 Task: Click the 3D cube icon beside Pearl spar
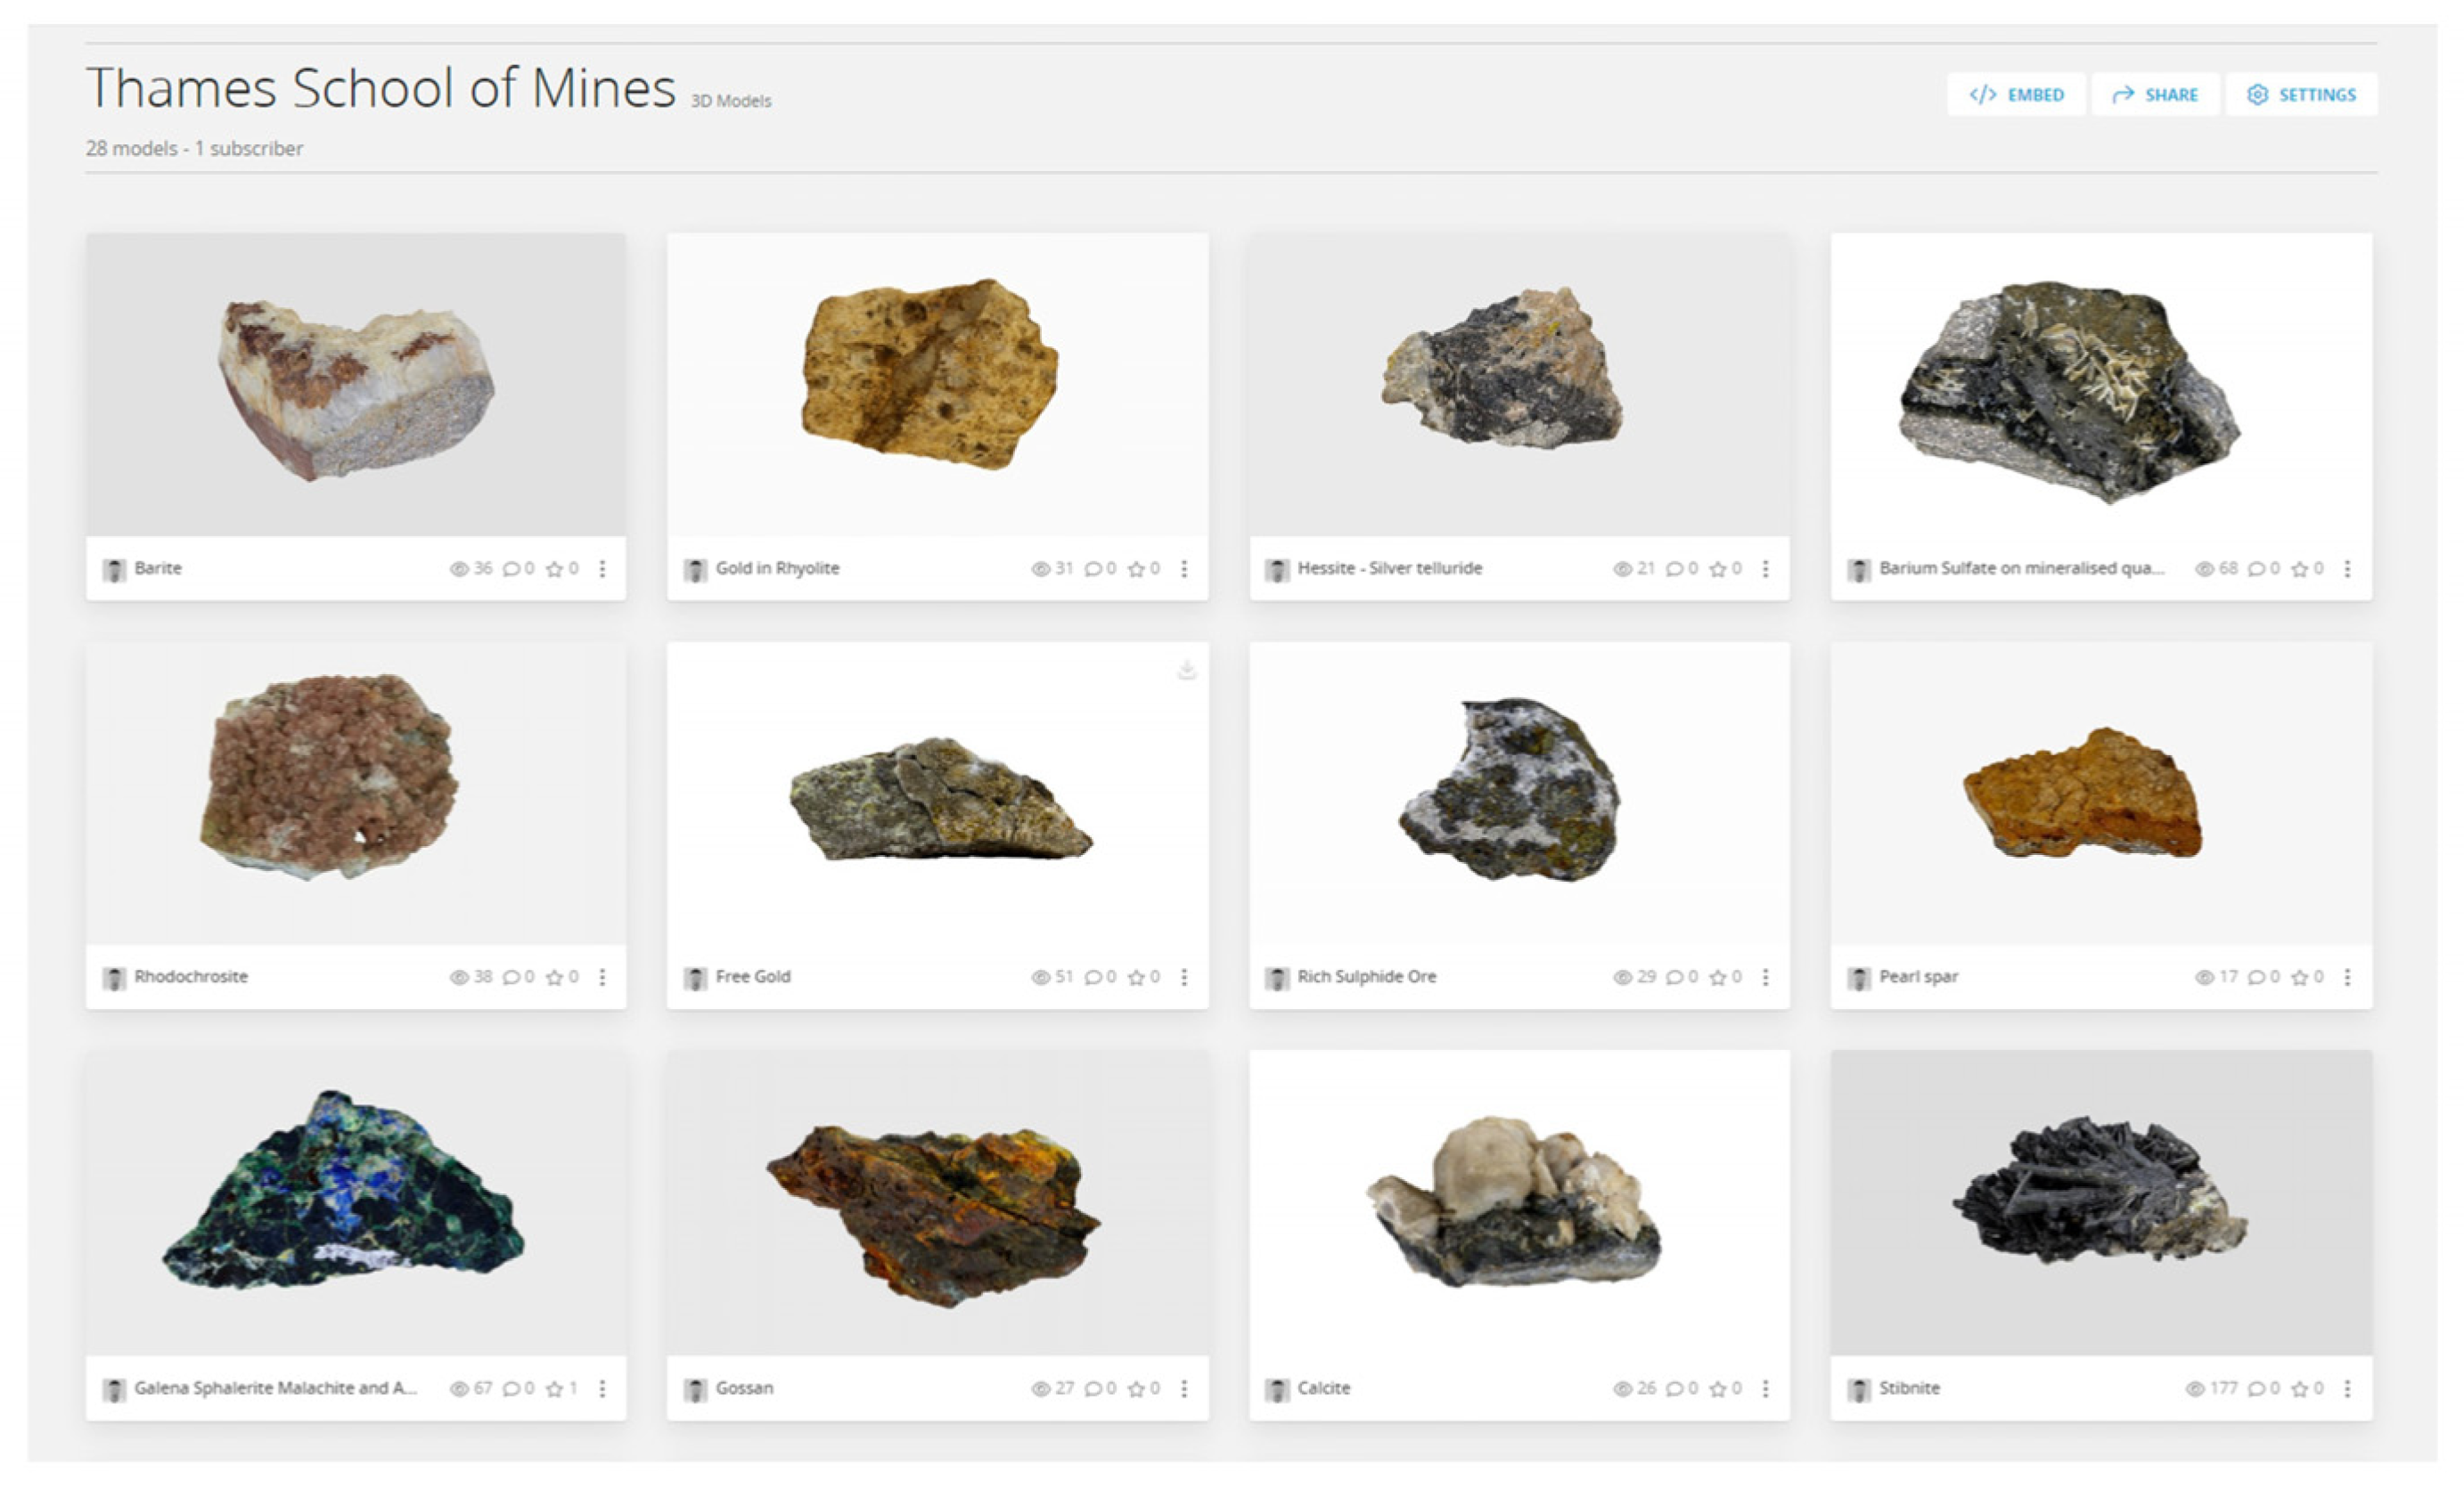click(x=1862, y=977)
